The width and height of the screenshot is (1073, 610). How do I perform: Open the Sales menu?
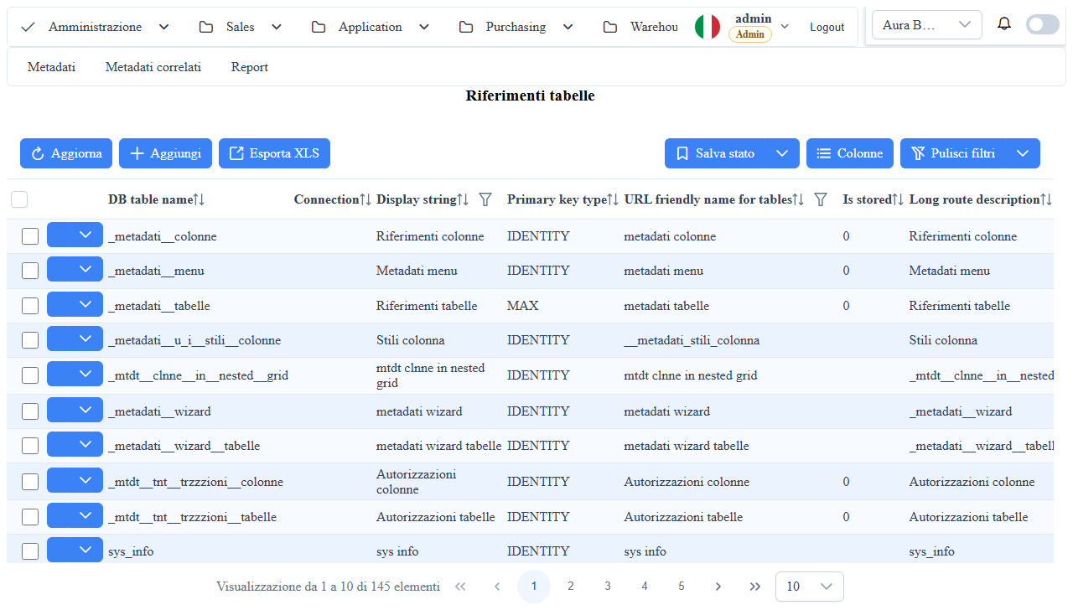[x=241, y=27]
